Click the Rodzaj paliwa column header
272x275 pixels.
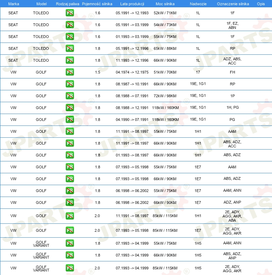click(x=67, y=4)
